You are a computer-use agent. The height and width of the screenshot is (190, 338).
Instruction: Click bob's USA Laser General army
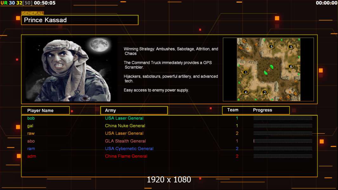coord(124,118)
